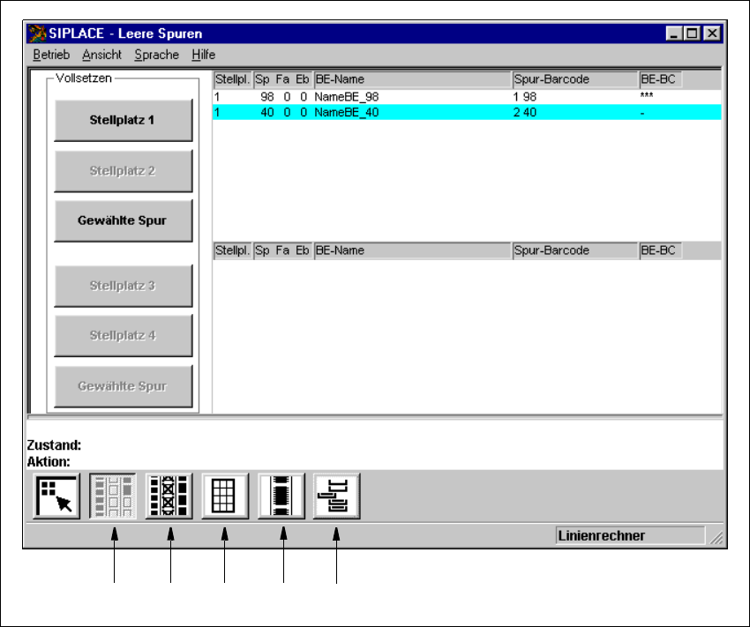Minimize the SIPLACE window
This screenshot has width=750, height=627.
674,34
